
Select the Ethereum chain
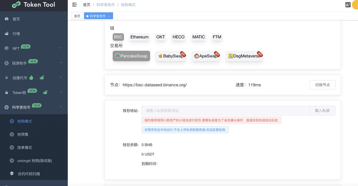point(139,37)
